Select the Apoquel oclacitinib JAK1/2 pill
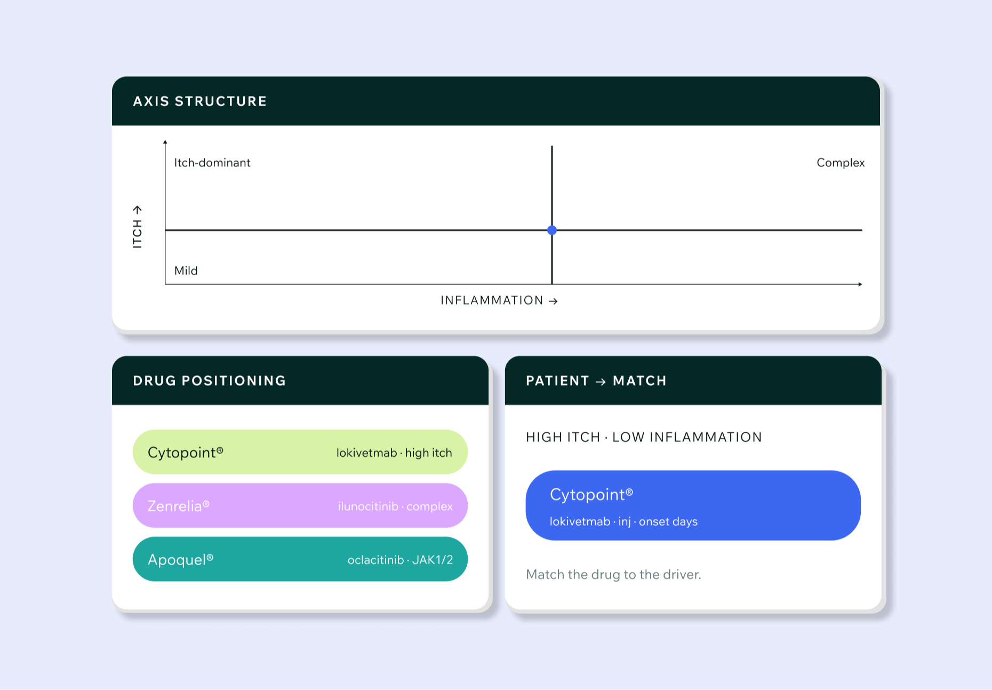The height and width of the screenshot is (690, 992). [300, 559]
